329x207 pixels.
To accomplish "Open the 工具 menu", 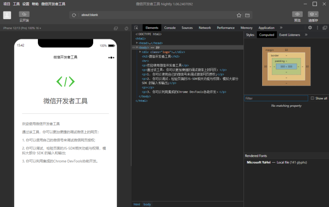I will pos(16,4).
